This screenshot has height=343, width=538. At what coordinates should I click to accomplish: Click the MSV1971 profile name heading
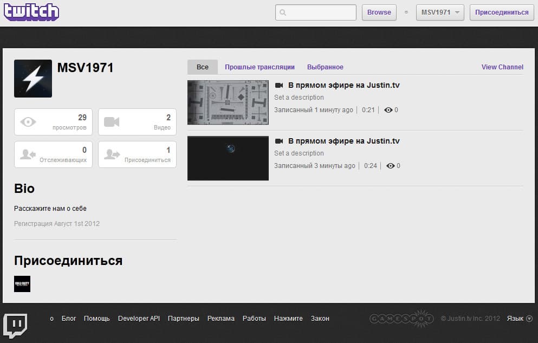point(86,68)
